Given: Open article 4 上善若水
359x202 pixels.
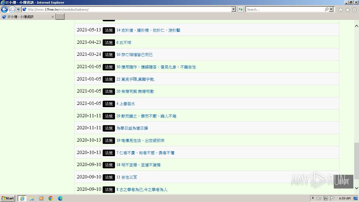Looking at the screenshot, I should click(126, 104).
